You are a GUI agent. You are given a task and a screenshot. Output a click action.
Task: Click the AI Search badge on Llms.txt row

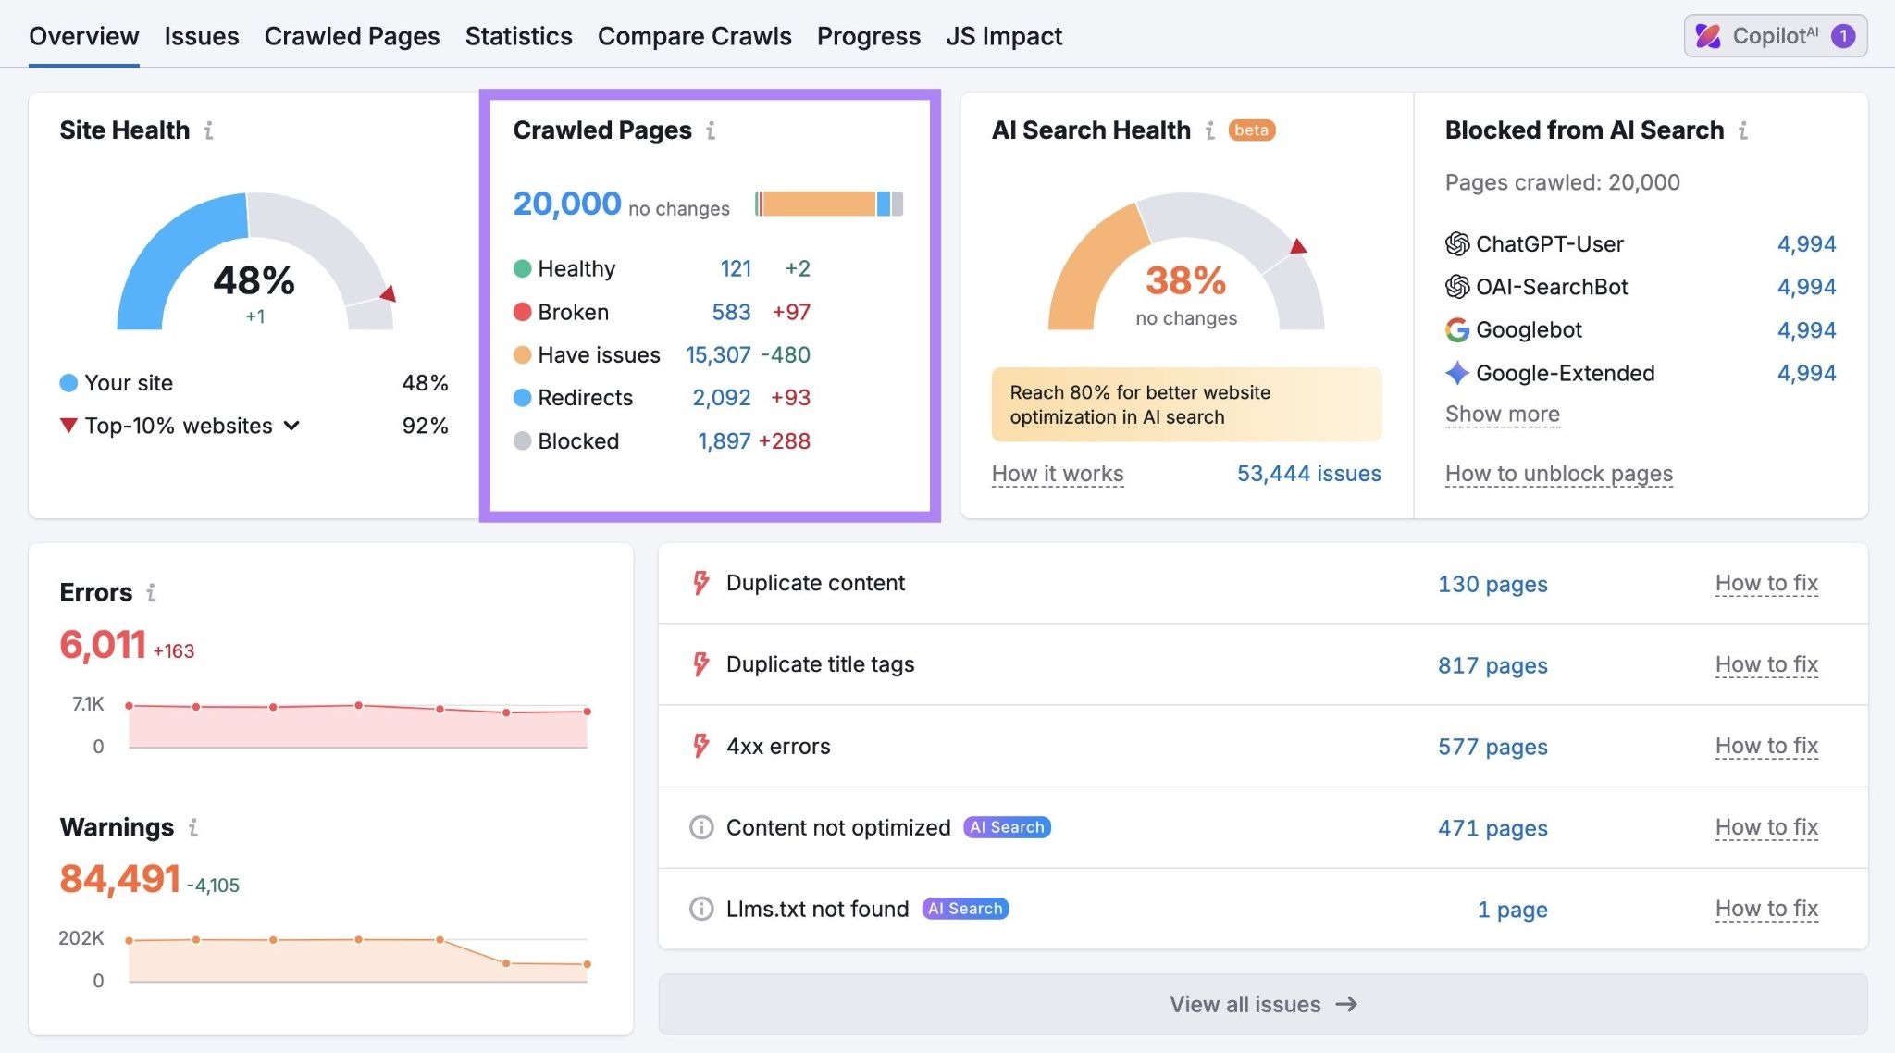[x=964, y=909]
